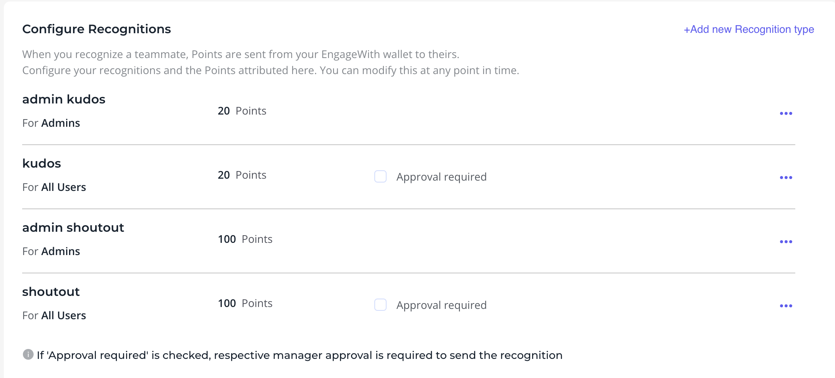Image resolution: width=835 pixels, height=378 pixels.
Task: Click the 100 Points value for shoutout
Action: click(x=245, y=303)
